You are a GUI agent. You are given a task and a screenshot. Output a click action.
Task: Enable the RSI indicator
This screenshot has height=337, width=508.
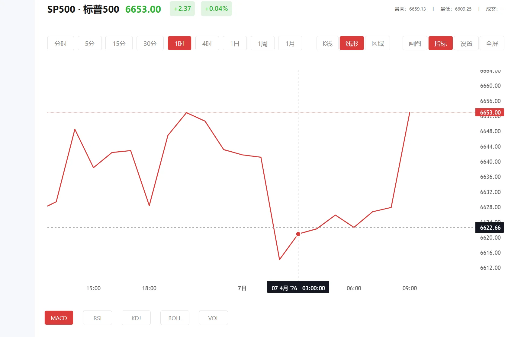(x=97, y=318)
